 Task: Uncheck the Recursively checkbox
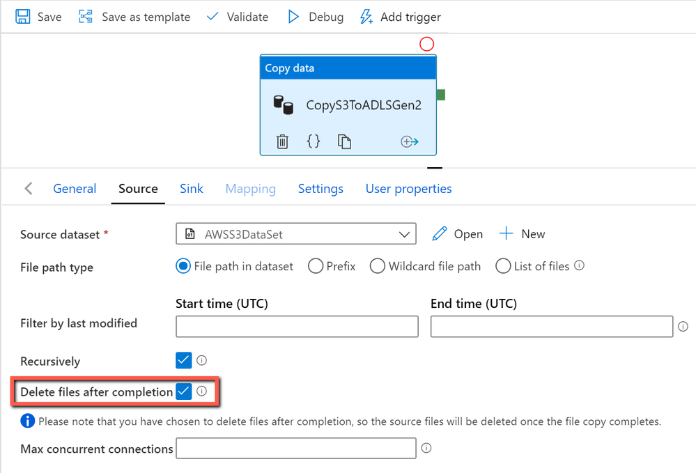[x=184, y=360]
